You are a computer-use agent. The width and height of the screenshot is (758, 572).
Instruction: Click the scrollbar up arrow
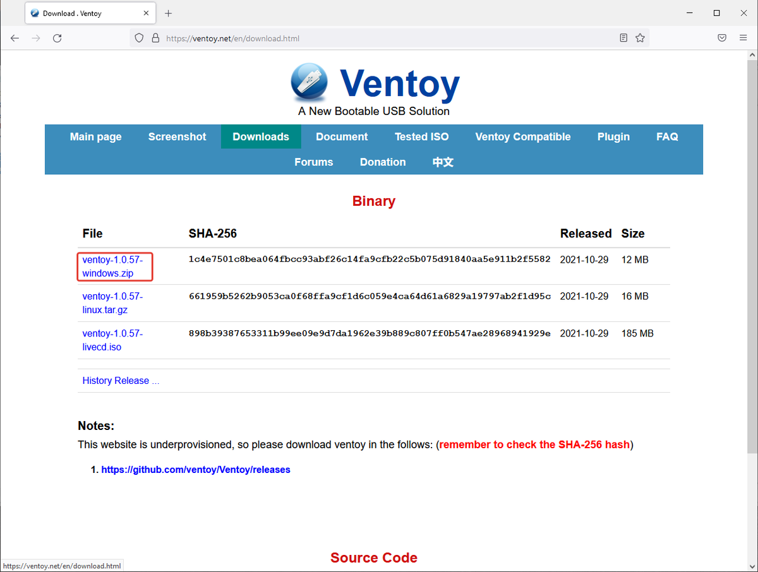click(x=752, y=56)
